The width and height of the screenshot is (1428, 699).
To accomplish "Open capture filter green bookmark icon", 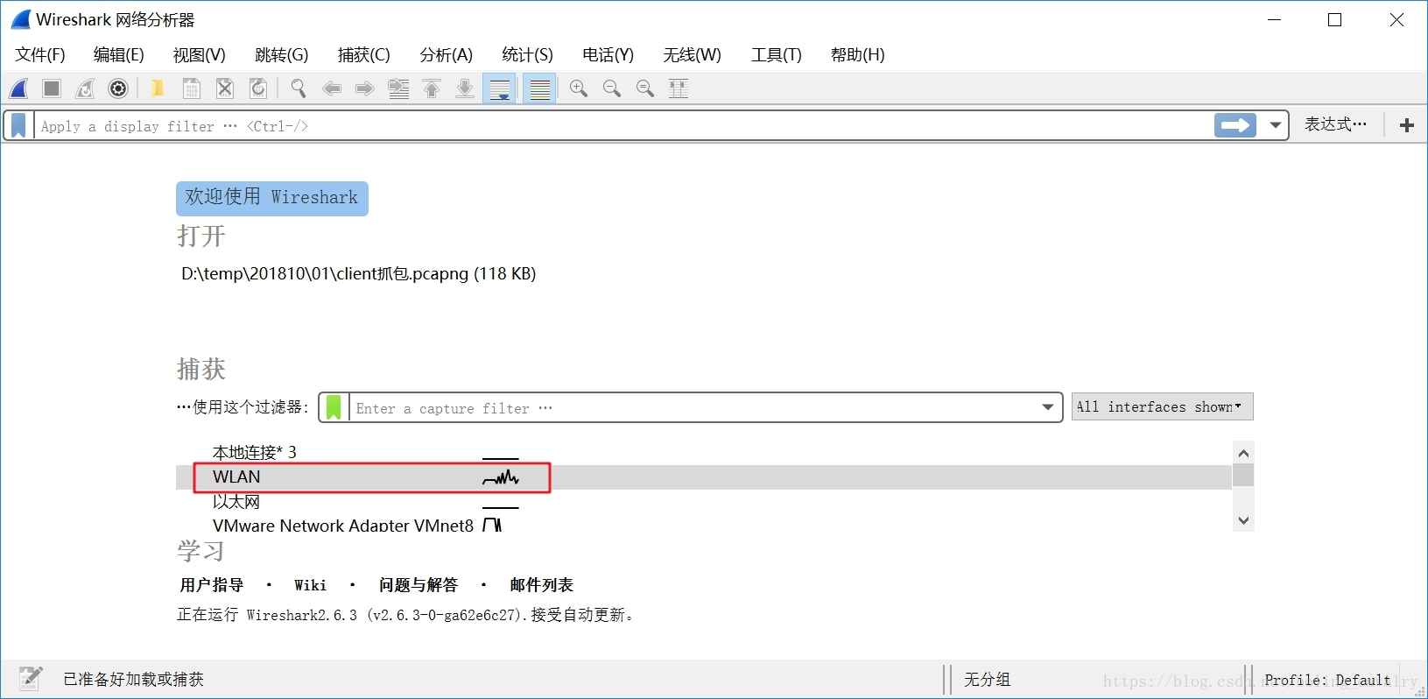I will click(x=334, y=407).
